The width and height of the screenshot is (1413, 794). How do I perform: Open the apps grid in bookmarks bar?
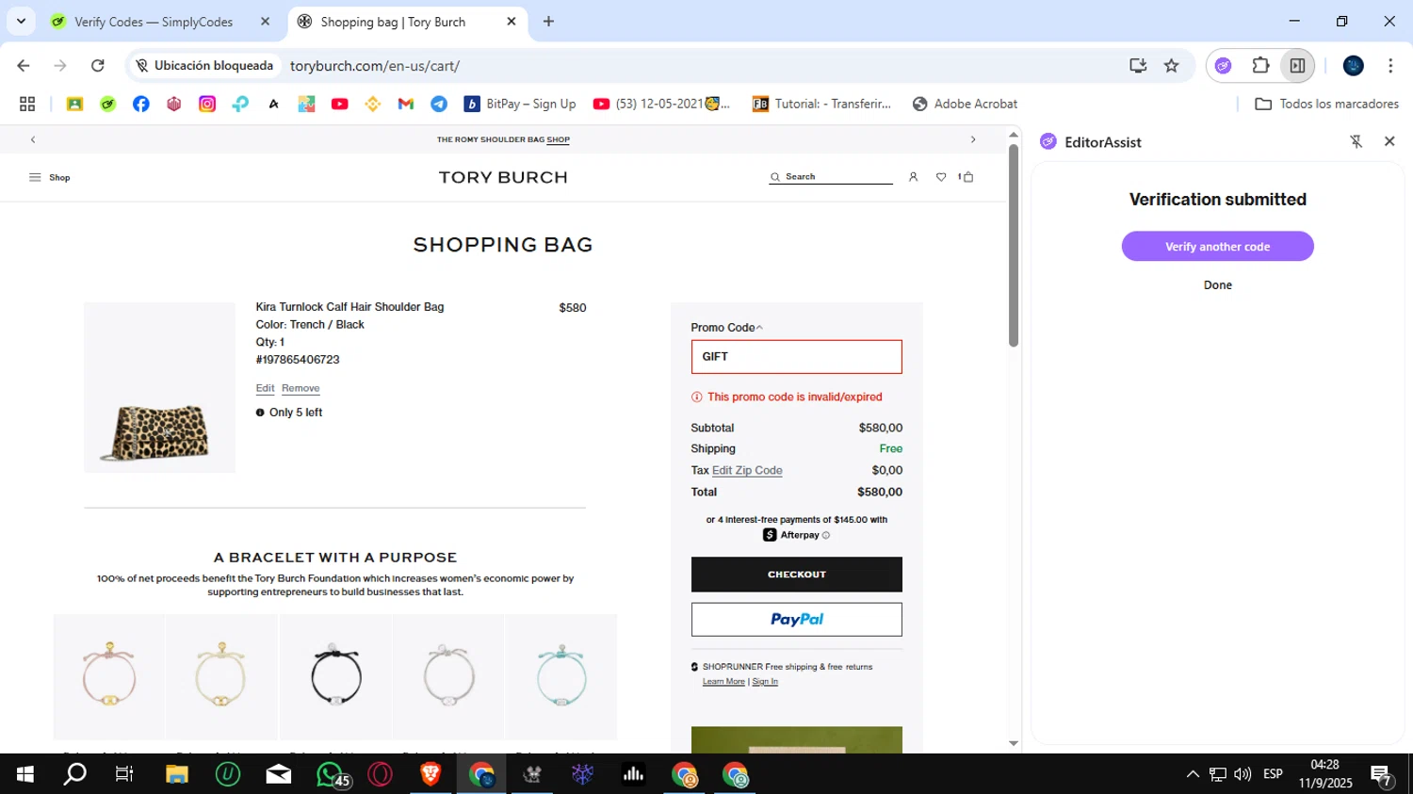point(27,104)
